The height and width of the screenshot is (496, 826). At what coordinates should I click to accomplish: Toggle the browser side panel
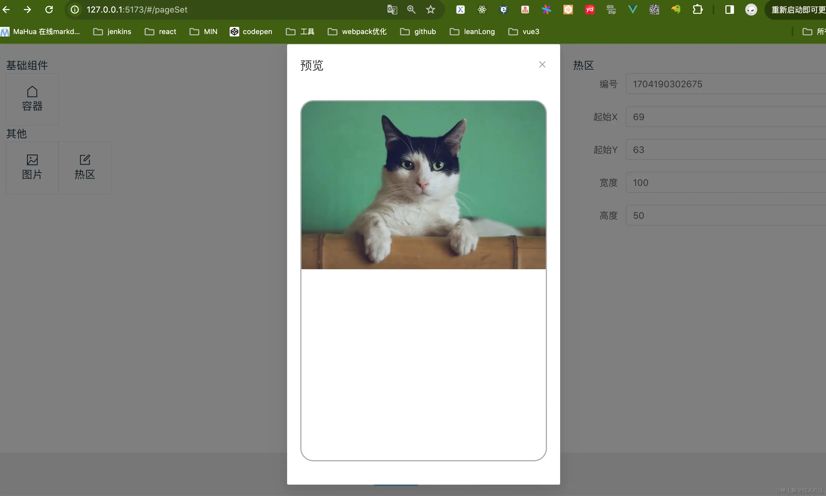coord(729,10)
